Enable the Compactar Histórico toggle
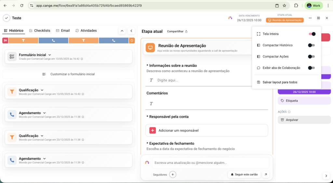Viewport: 333px width, 183px height. (x=312, y=45)
